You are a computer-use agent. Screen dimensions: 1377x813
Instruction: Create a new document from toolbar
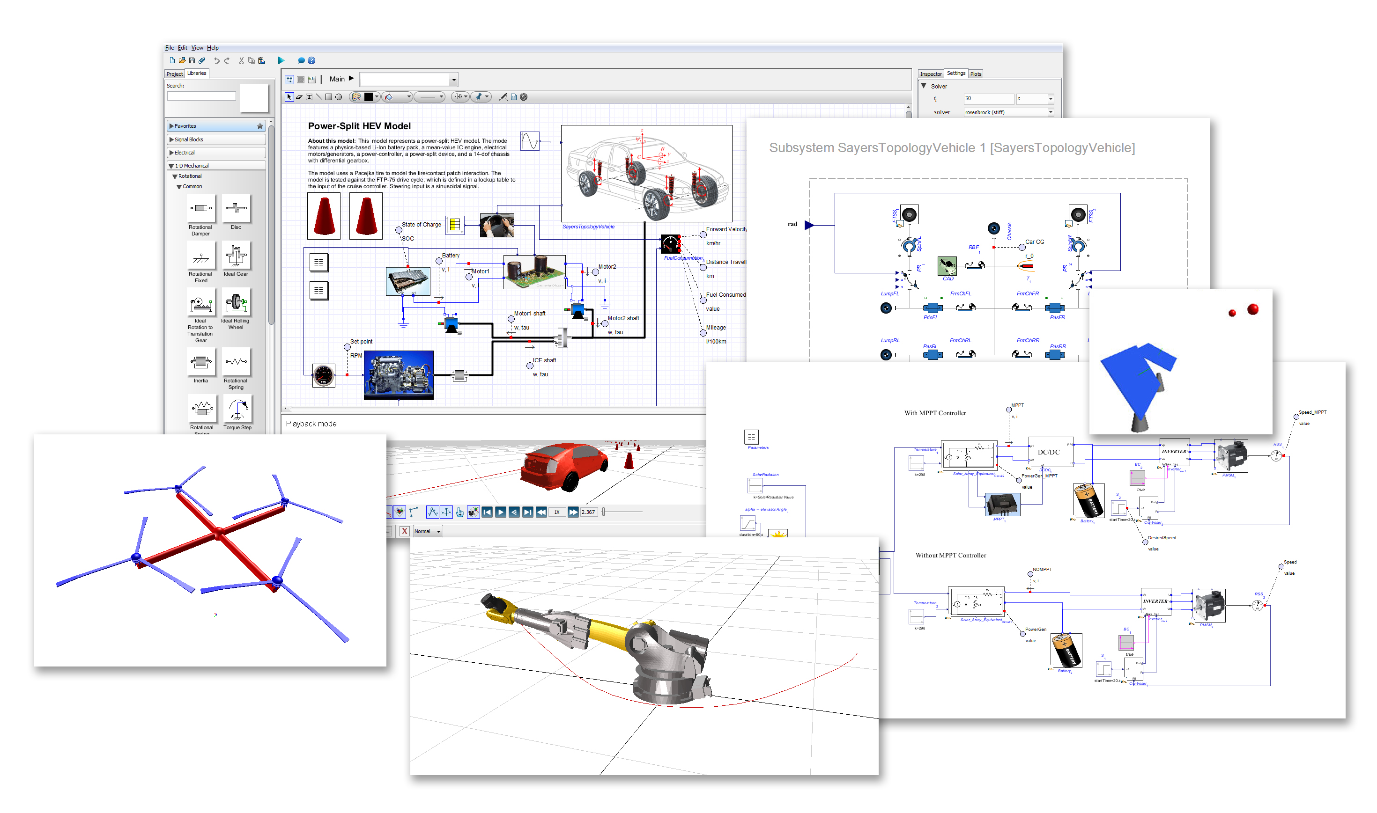(x=172, y=60)
